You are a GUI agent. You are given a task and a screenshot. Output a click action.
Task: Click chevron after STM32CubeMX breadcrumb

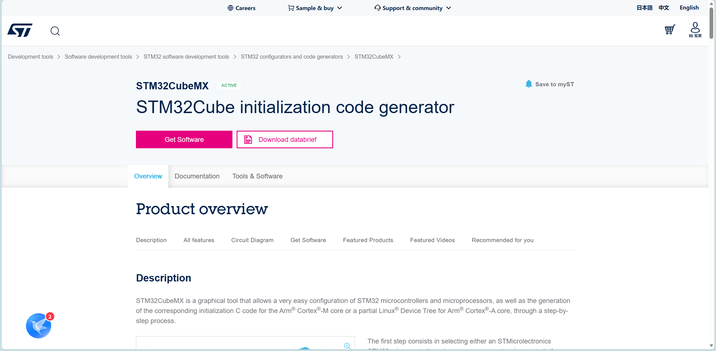399,57
